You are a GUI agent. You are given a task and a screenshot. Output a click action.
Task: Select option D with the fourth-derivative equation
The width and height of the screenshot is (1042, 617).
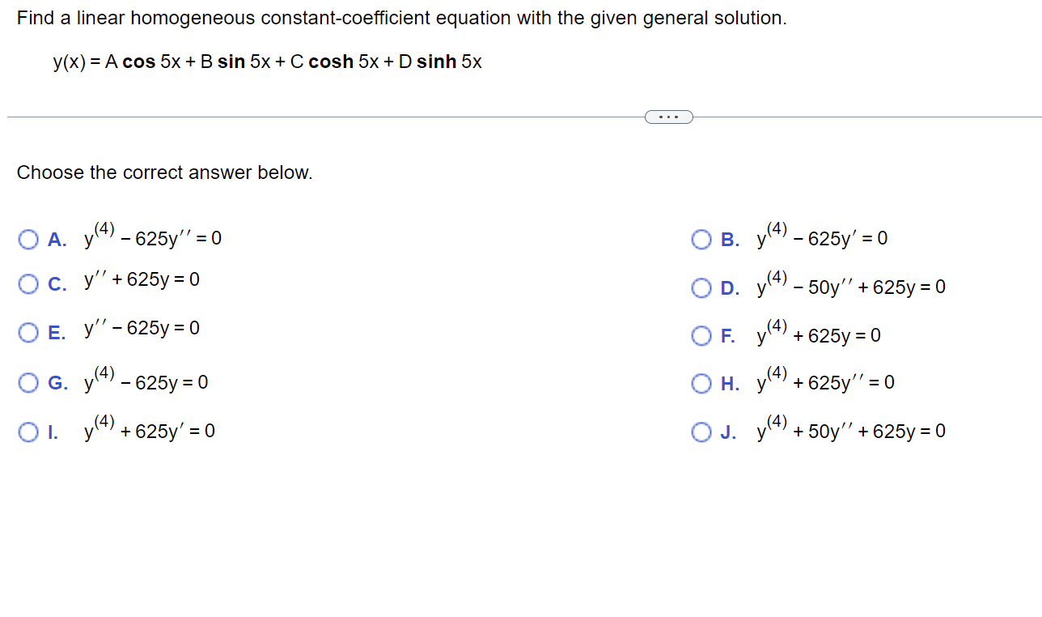[701, 287]
